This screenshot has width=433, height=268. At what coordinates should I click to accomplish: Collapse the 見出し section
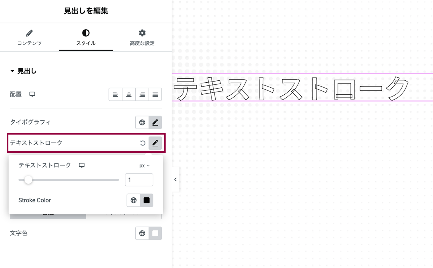[23, 71]
